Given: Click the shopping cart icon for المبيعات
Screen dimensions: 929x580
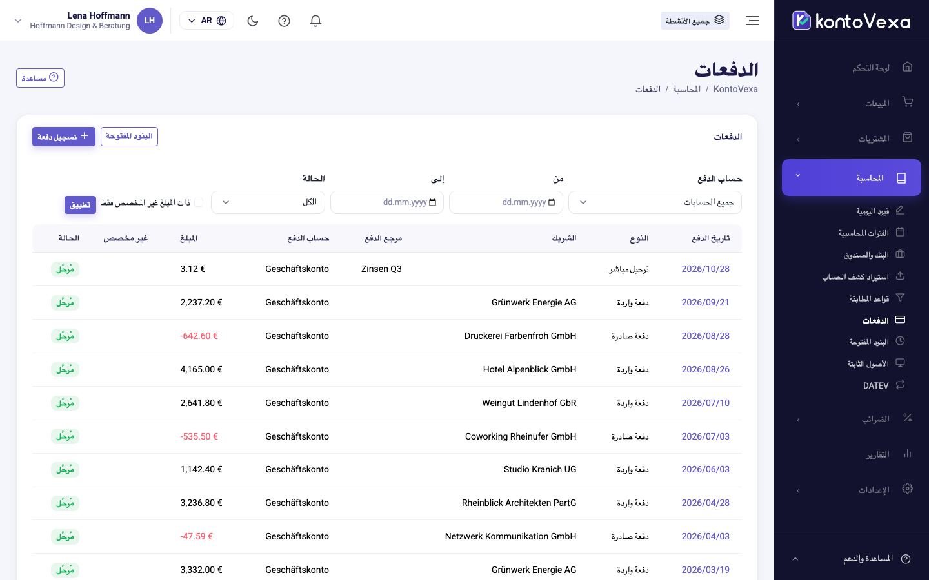Looking at the screenshot, I should [x=908, y=102].
